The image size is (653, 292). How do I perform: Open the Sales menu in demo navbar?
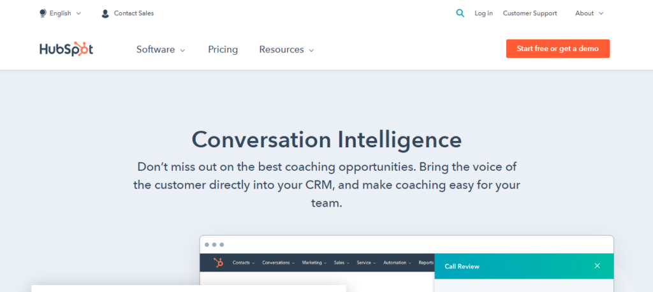pos(341,263)
